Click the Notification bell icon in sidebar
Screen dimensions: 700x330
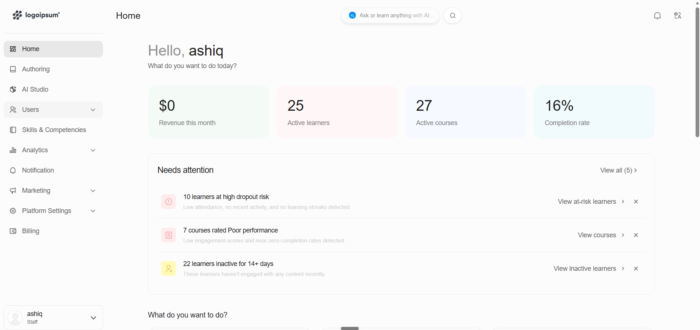tap(13, 170)
